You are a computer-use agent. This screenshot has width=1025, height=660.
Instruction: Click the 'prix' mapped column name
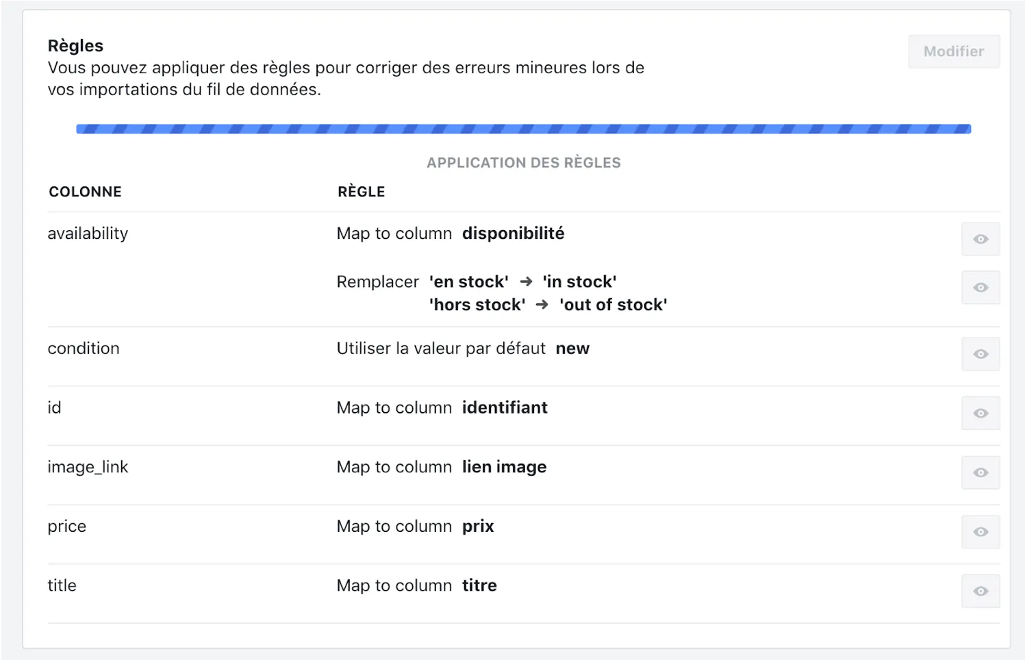(478, 526)
